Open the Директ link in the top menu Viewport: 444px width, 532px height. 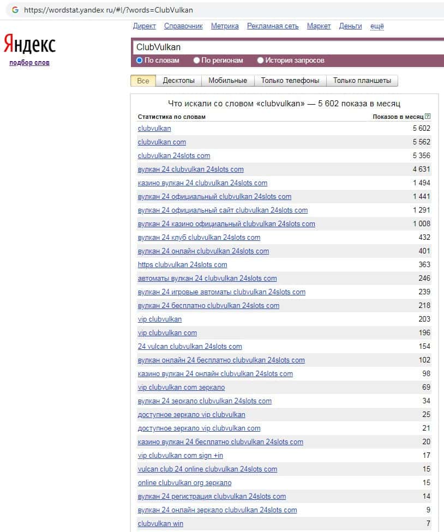(x=144, y=26)
